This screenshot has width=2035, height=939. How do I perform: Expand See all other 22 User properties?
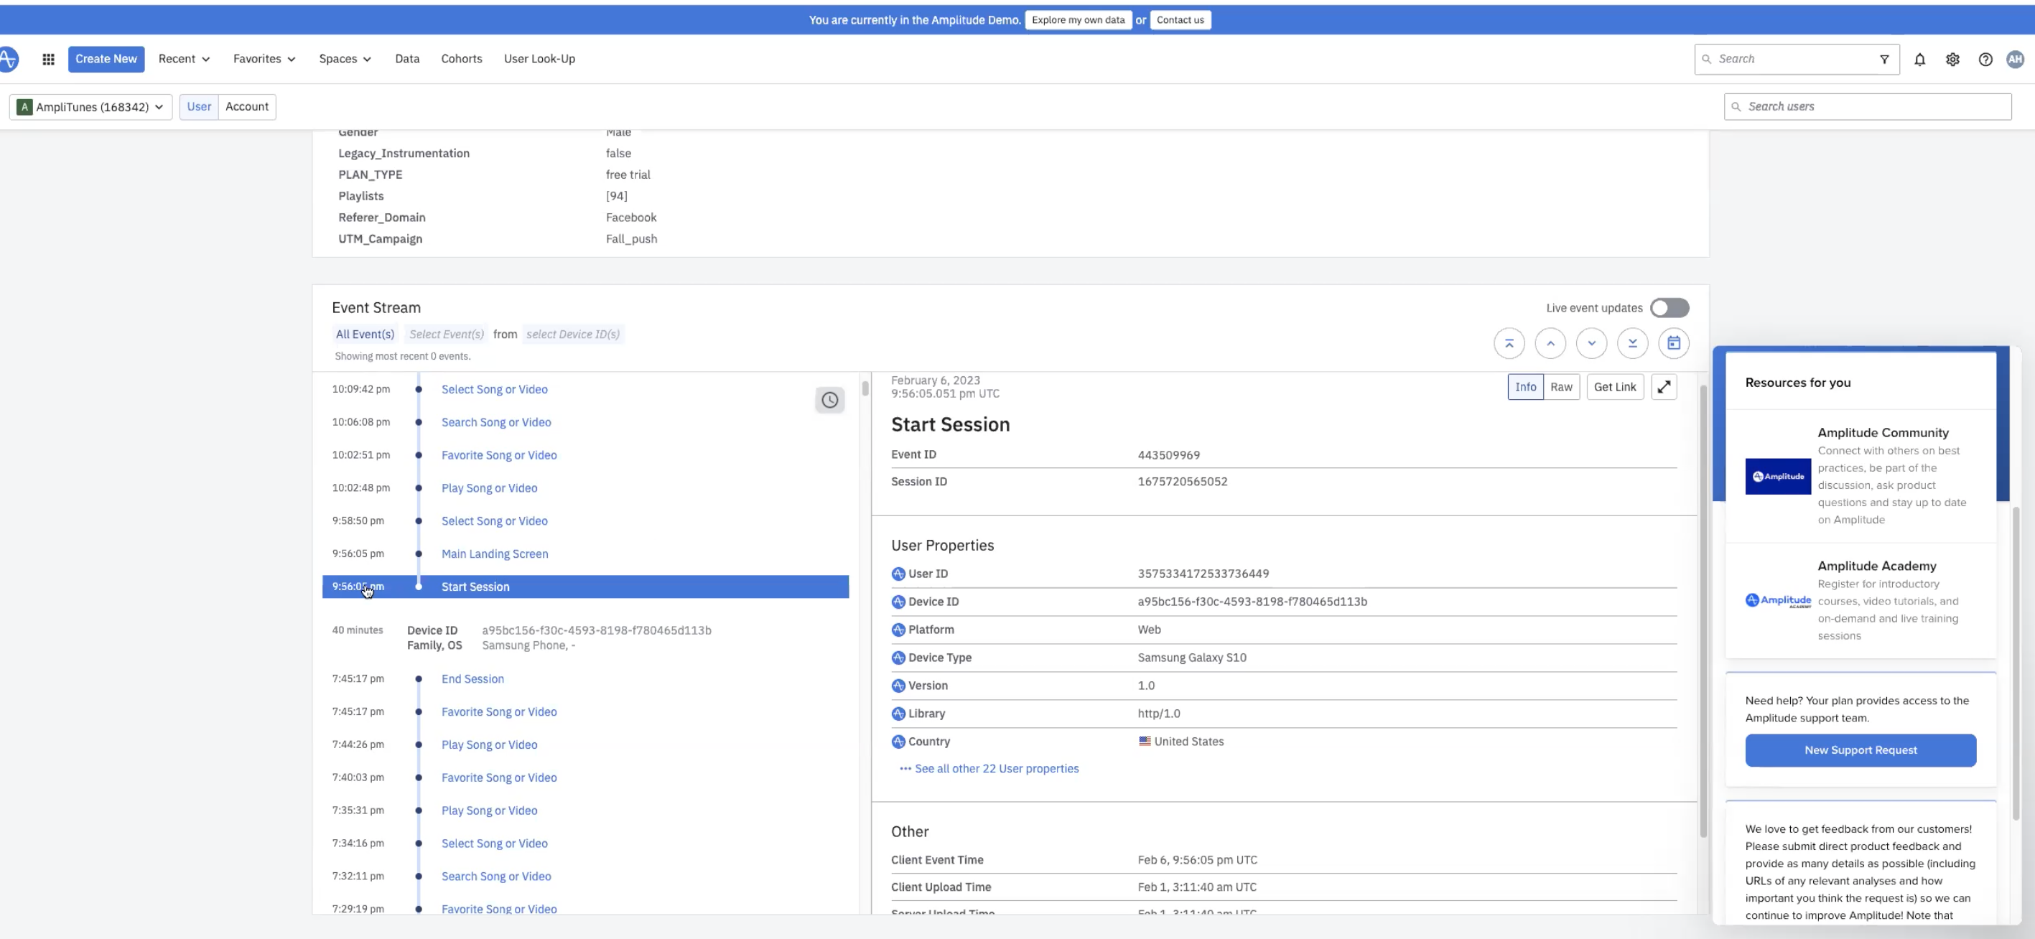[995, 768]
